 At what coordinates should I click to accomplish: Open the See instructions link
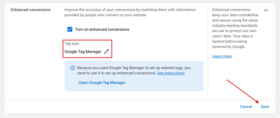point(171,73)
